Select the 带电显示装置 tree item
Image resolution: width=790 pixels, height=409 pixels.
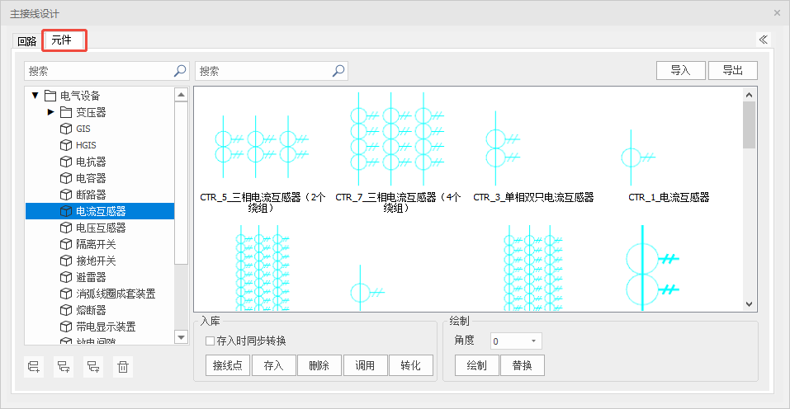tap(106, 327)
